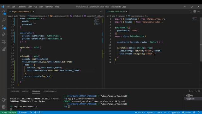Click the WSL: kali-linux remote indicator
Screen dimensions: 202x114
coord(9,112)
